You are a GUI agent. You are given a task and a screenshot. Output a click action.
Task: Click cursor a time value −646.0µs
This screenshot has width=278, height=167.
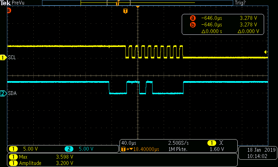[x=212, y=18]
